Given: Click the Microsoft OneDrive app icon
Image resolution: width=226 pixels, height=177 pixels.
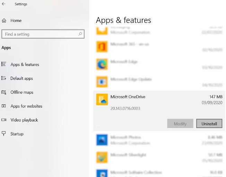Looking at the screenshot, I should tap(102, 99).
